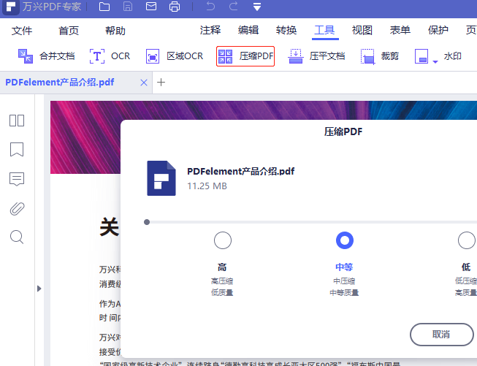Open the 文件 menu
Screen dimensions: 477x366
click(x=22, y=31)
